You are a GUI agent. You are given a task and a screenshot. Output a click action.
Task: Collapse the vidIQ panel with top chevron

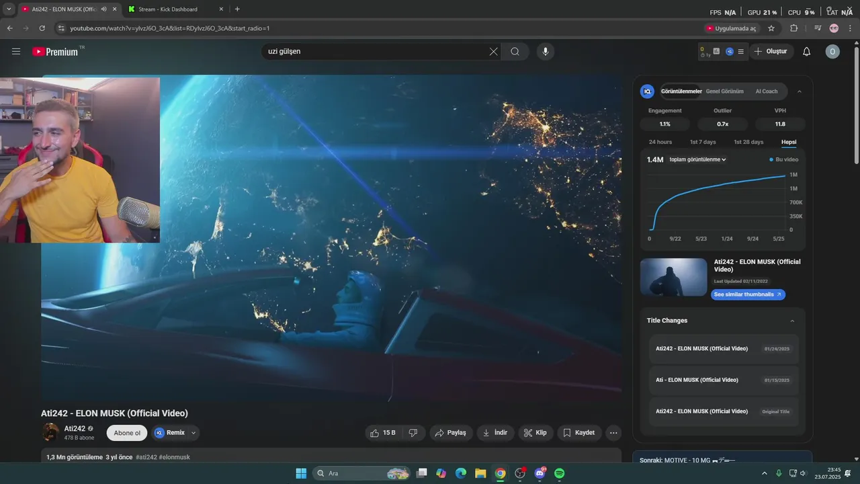(800, 91)
